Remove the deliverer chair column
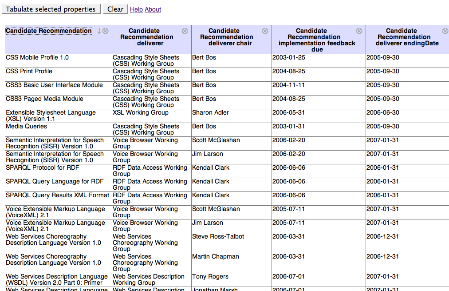This screenshot has height=291, width=449. [265, 31]
